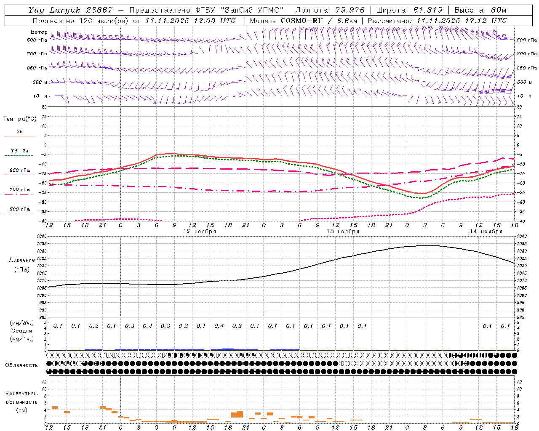The image size is (539, 431).
Task: Click the '12 ноября' date label
Action: 200,231
